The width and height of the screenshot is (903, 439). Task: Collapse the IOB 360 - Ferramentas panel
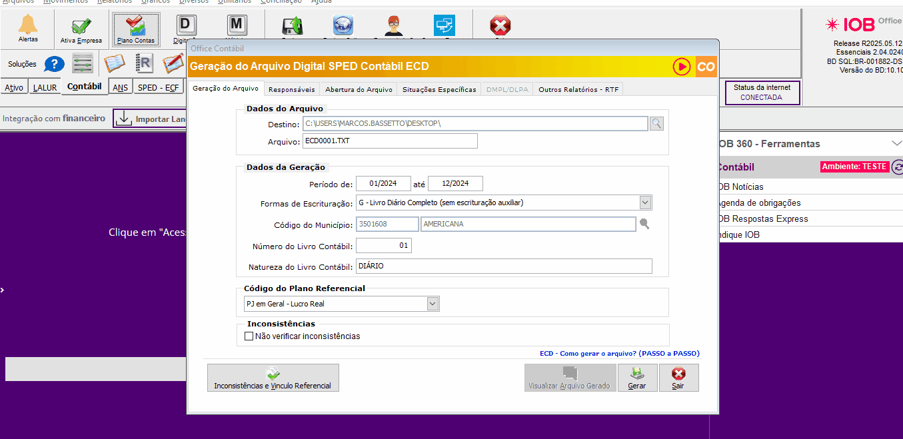pos(896,143)
